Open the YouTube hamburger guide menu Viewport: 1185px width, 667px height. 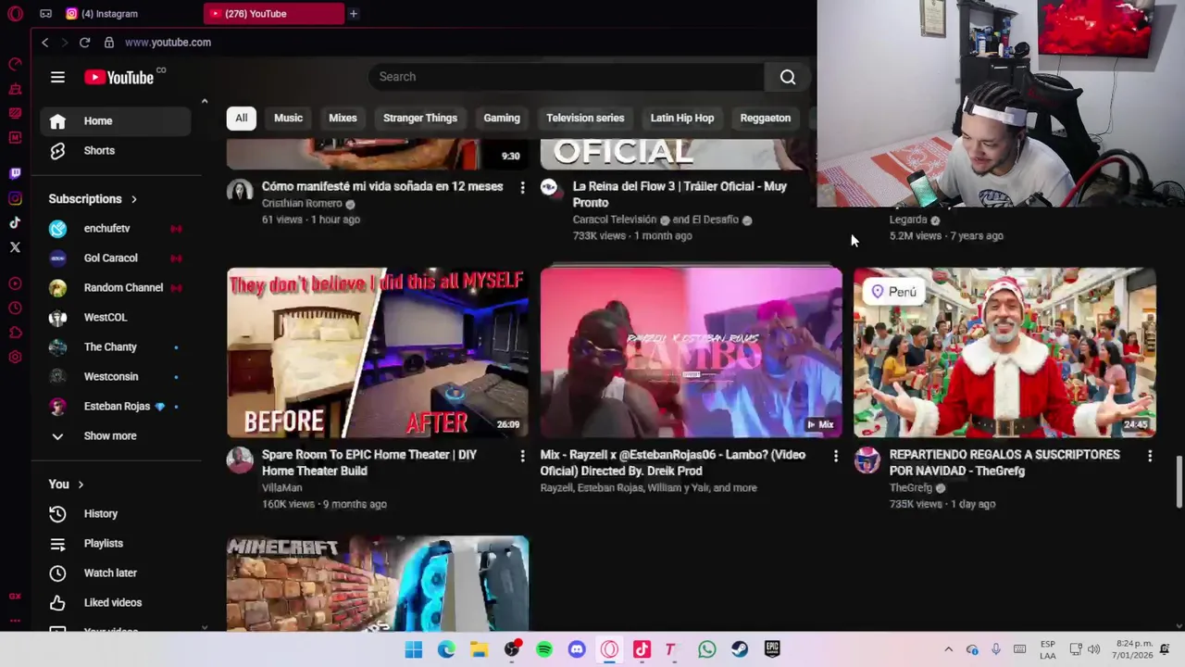coord(57,77)
